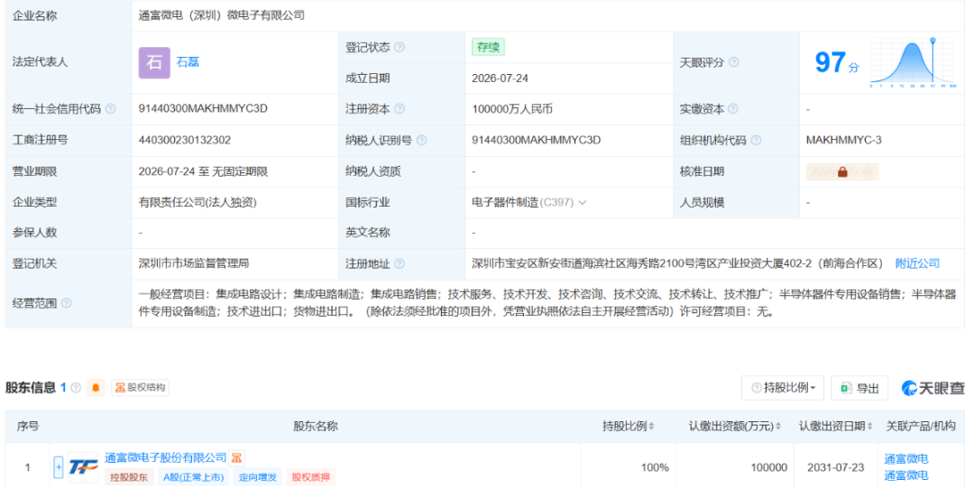The image size is (974, 488).
Task: Open the 天眼评分 distribution chart
Action: [912, 62]
